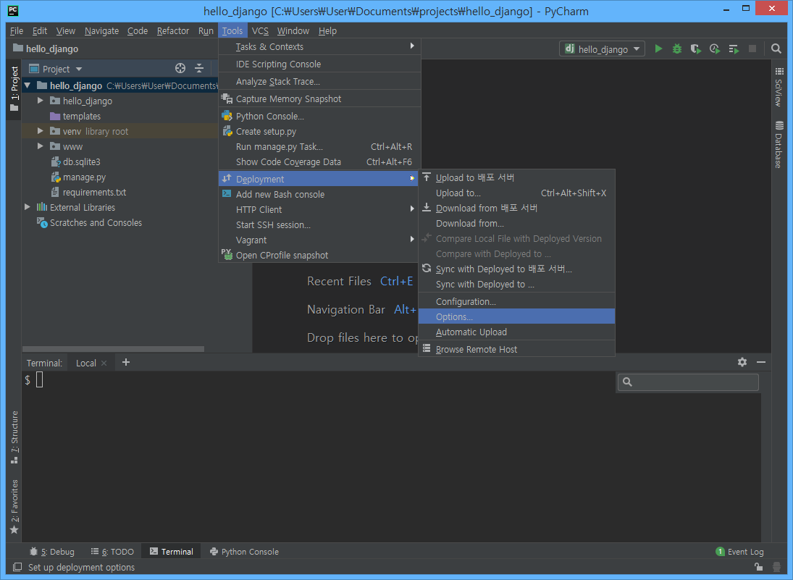The height and width of the screenshot is (580, 793).
Task: Open the Event Log
Action: [x=739, y=552]
